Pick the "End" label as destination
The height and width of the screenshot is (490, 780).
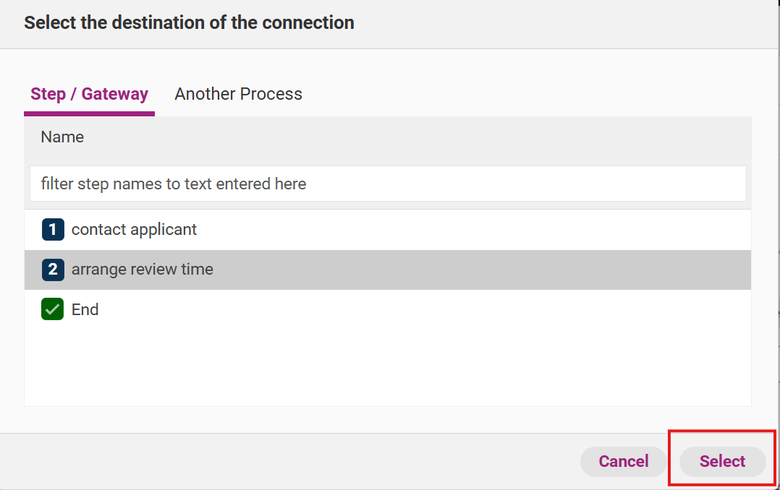click(x=85, y=310)
